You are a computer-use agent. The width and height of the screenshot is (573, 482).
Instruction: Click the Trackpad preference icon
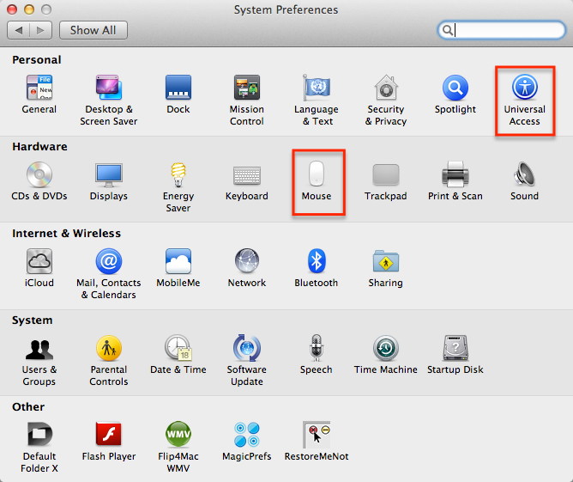386,175
